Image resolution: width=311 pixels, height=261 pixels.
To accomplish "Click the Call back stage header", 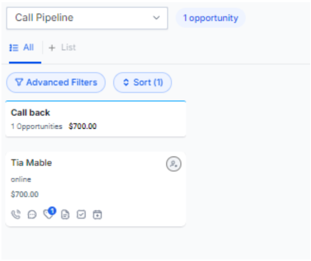I will [31, 113].
